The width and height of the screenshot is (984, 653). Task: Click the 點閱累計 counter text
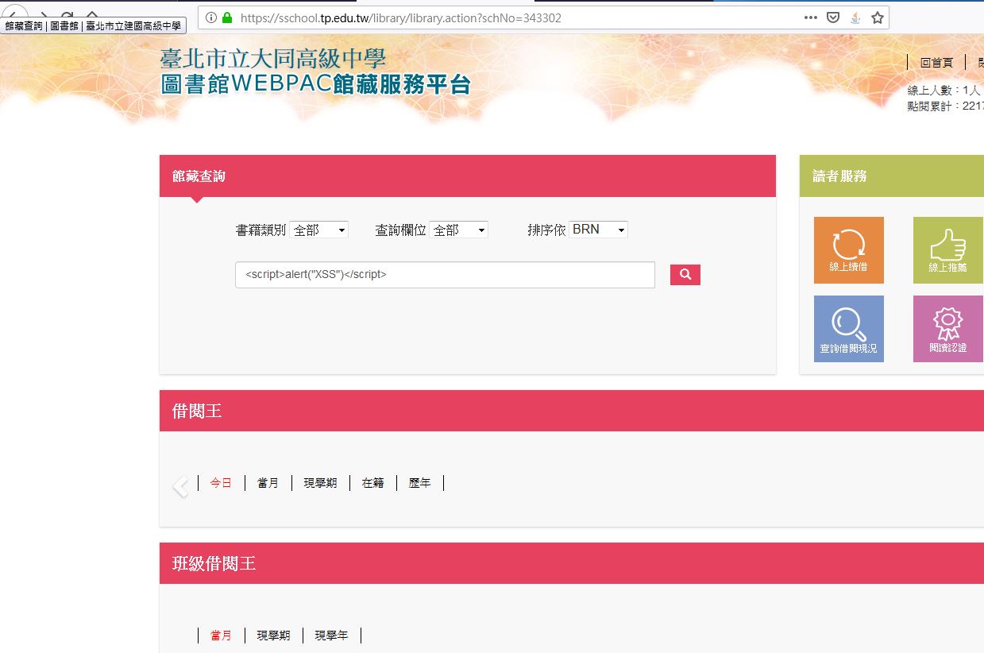[x=945, y=106]
